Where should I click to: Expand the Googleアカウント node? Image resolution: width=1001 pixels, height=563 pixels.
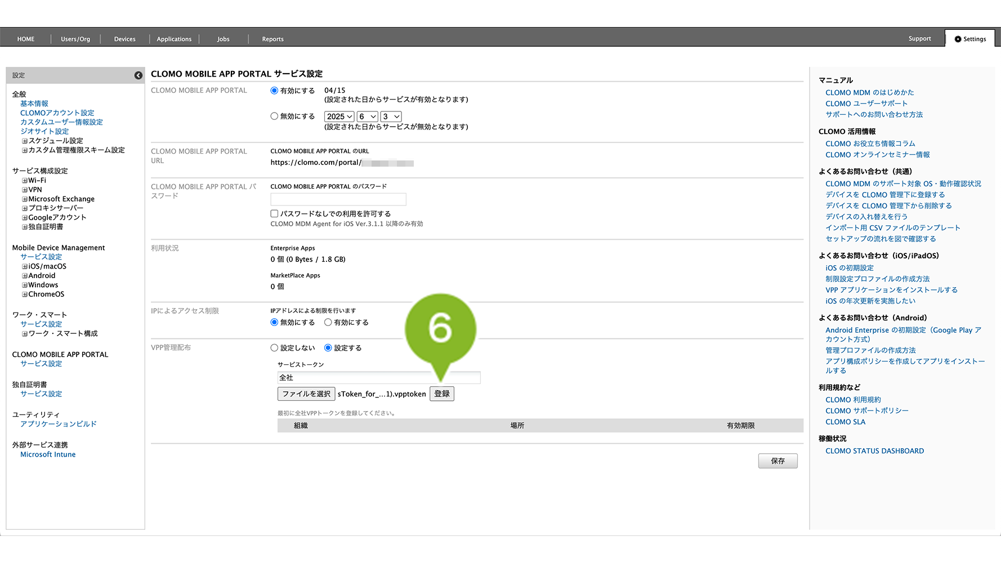tap(25, 217)
